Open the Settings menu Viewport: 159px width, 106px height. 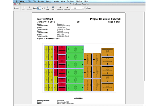coord(70,1)
